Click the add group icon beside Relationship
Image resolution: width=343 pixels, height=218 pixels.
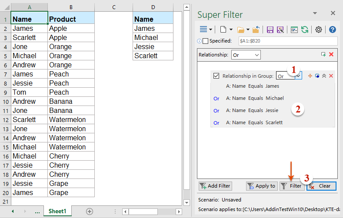tap(323, 55)
